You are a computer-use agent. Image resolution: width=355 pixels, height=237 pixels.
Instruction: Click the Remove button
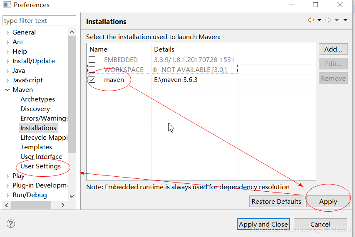333,78
